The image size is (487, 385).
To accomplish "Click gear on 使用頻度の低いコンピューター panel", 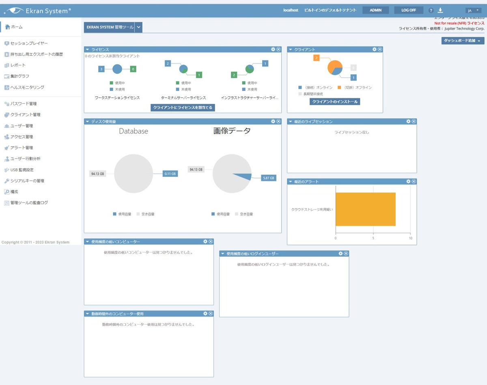I will [205, 241].
